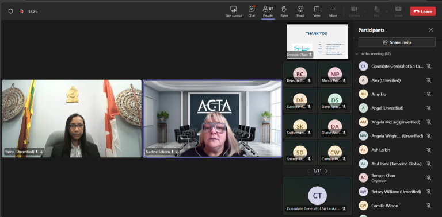Screen dimensions: 442x217
Task: Click muted mic icon beside Ash Larkin
Action: [x=428, y=150]
